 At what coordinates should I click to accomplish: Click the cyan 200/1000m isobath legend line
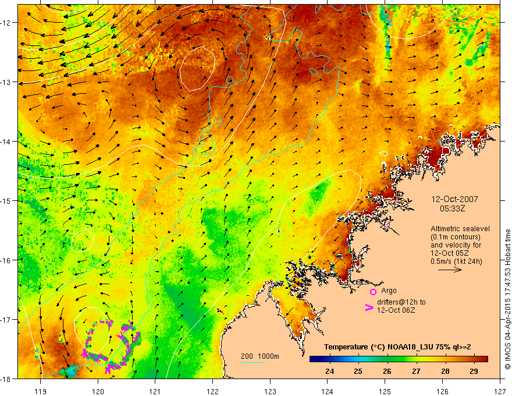click(x=253, y=362)
